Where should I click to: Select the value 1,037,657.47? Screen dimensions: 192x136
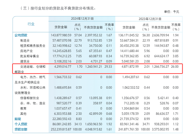point(63,109)
